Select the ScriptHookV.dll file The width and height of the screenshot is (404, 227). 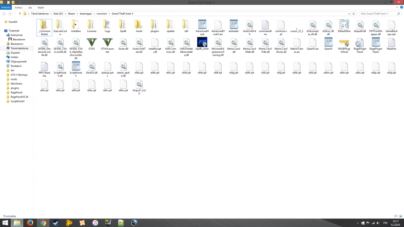pos(60,67)
